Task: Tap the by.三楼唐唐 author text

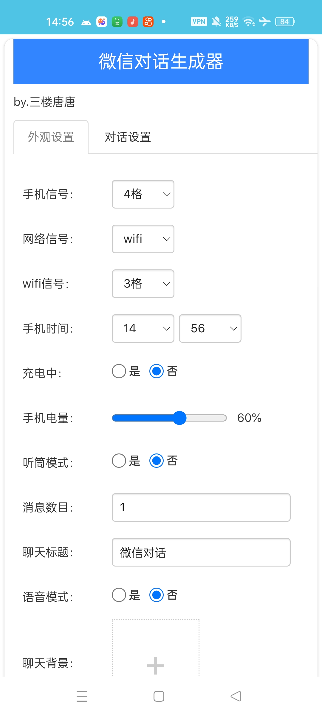Action: (45, 102)
